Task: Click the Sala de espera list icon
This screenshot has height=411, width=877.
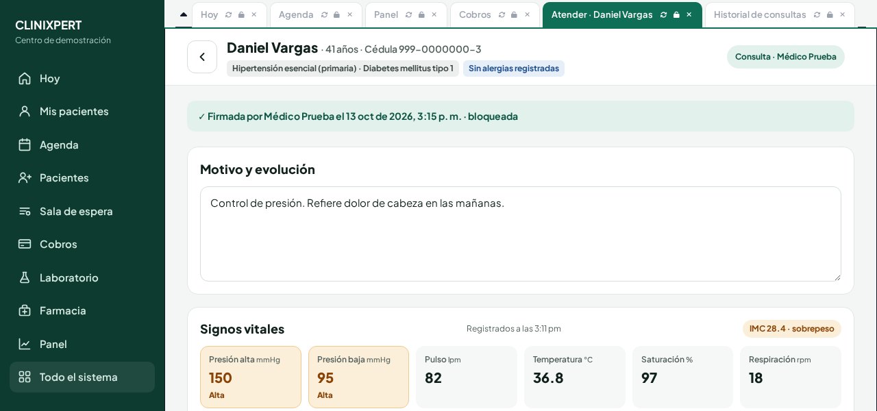Action: [x=25, y=211]
